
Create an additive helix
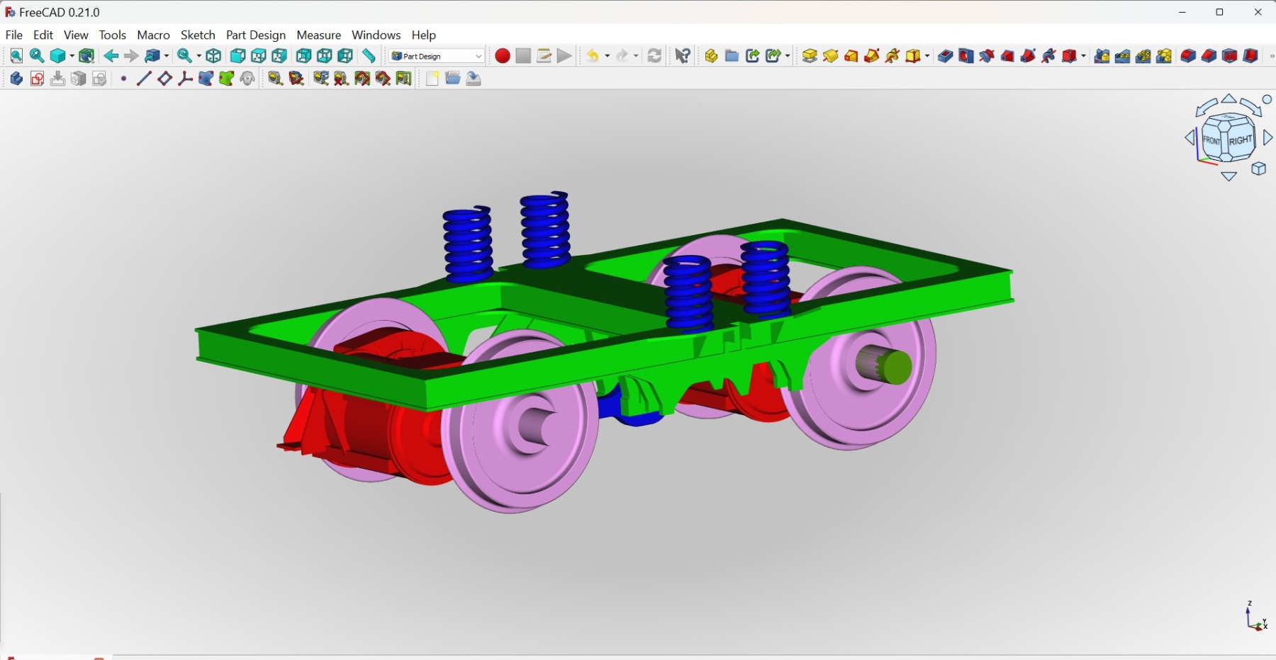(x=893, y=56)
